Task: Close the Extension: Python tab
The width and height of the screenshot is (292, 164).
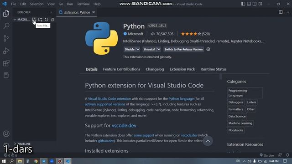Action: 94,12
